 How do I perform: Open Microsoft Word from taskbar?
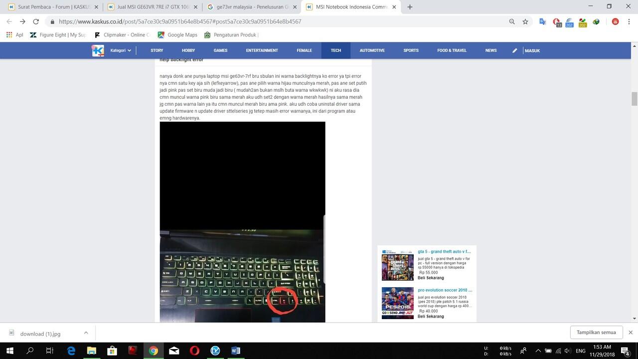pyautogui.click(x=236, y=351)
